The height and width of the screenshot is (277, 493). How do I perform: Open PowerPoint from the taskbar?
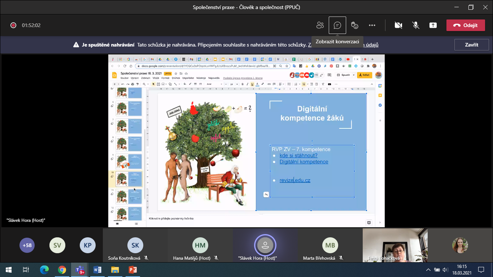point(133,269)
